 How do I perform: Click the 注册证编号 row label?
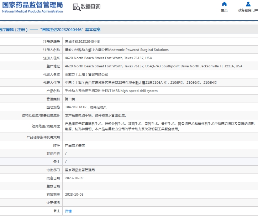coord(52,42)
